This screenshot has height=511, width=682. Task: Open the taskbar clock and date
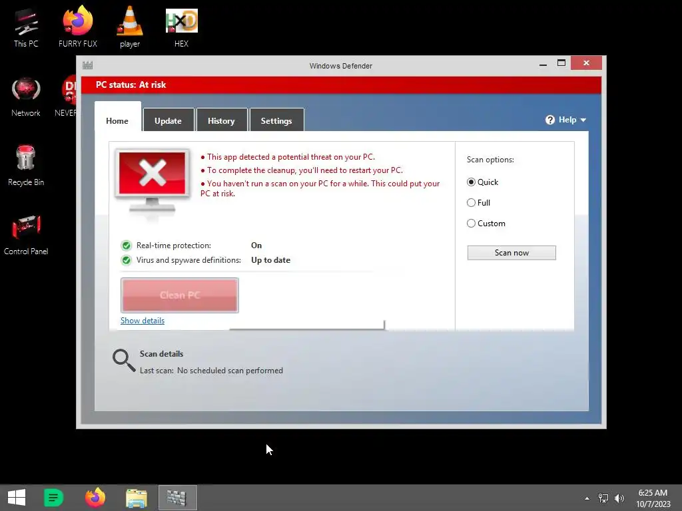tap(653, 498)
